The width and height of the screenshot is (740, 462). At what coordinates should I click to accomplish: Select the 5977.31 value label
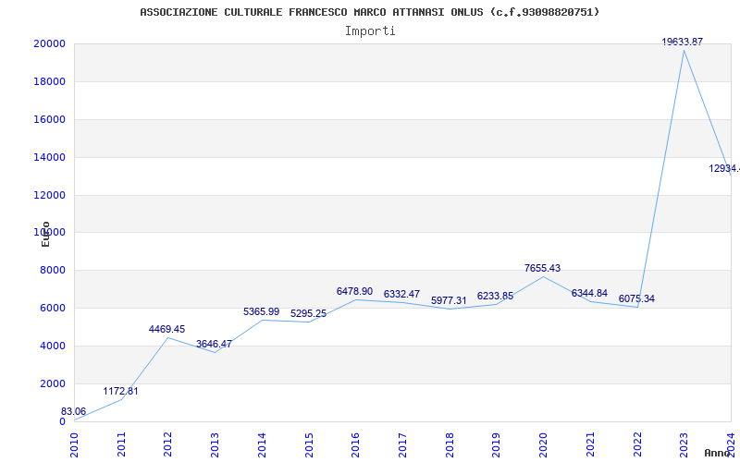449,300
